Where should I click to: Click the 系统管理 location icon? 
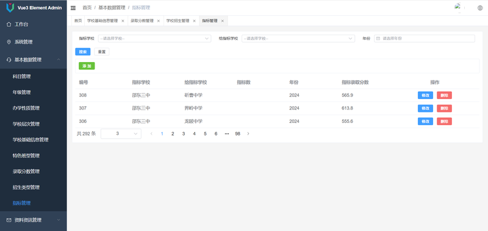(9, 42)
